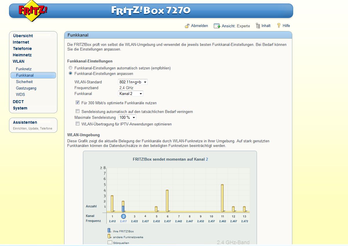Click the 'WLAN-Umgebung' section heading
Viewport: 348px width, 246px height.
84,135
